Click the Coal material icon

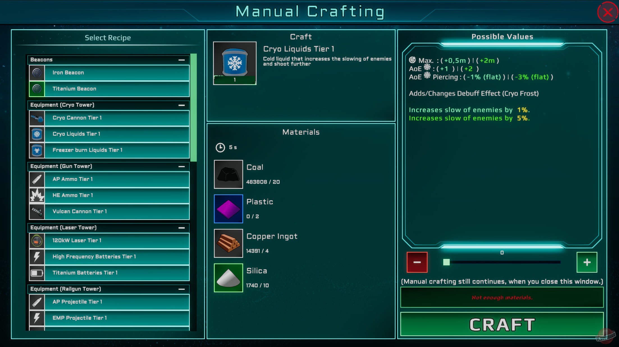[228, 174]
